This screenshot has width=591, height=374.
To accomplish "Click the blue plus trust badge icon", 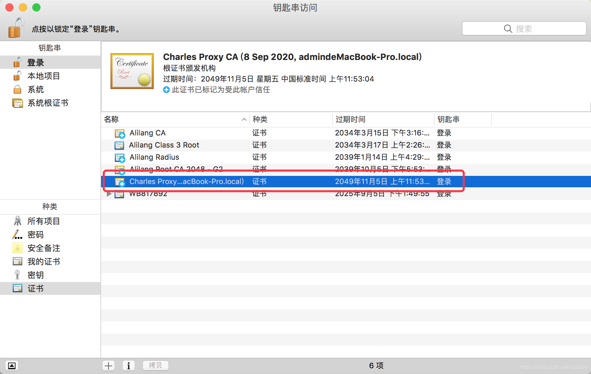I will click(x=166, y=90).
